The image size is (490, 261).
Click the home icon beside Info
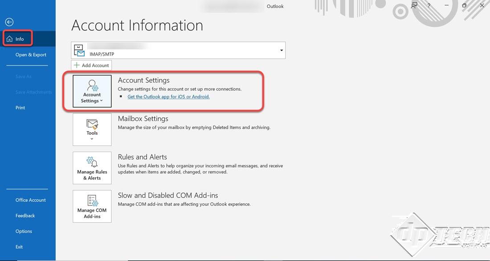coord(10,39)
